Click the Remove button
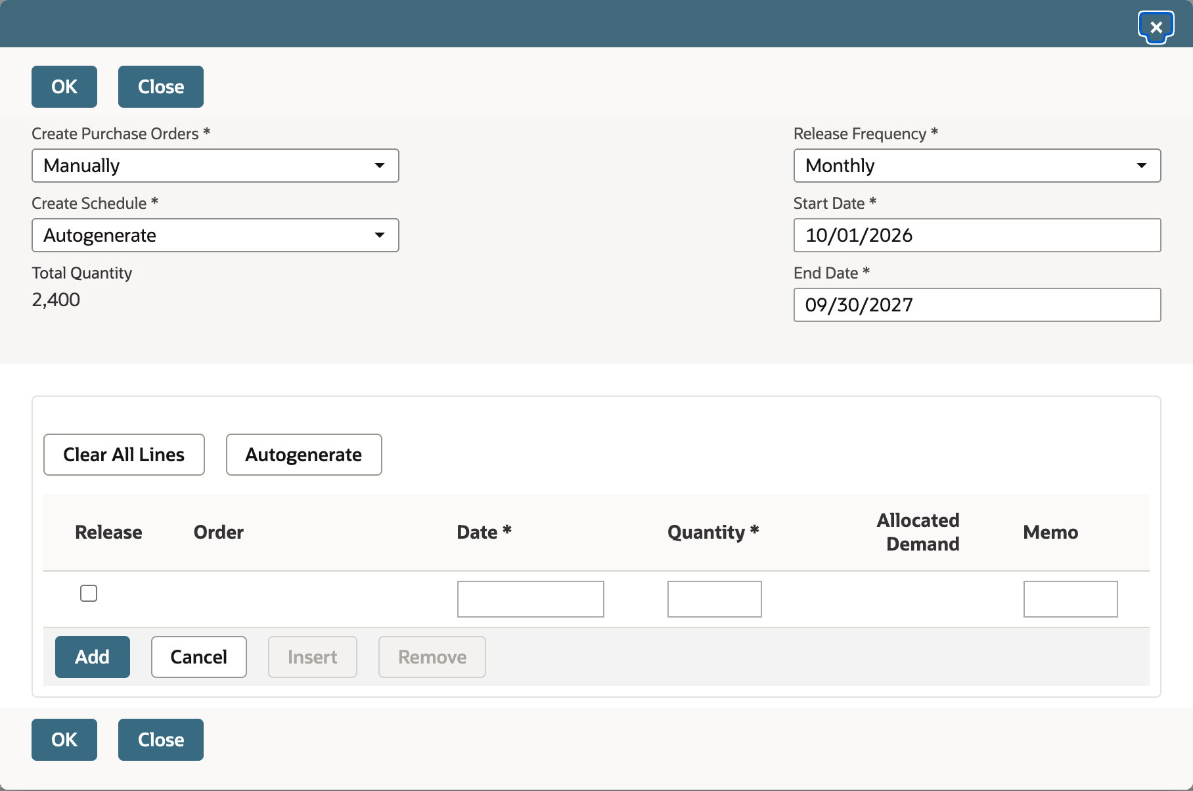The image size is (1193, 791). point(432,657)
